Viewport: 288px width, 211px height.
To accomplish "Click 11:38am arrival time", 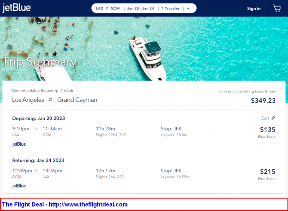I will tap(52, 129).
